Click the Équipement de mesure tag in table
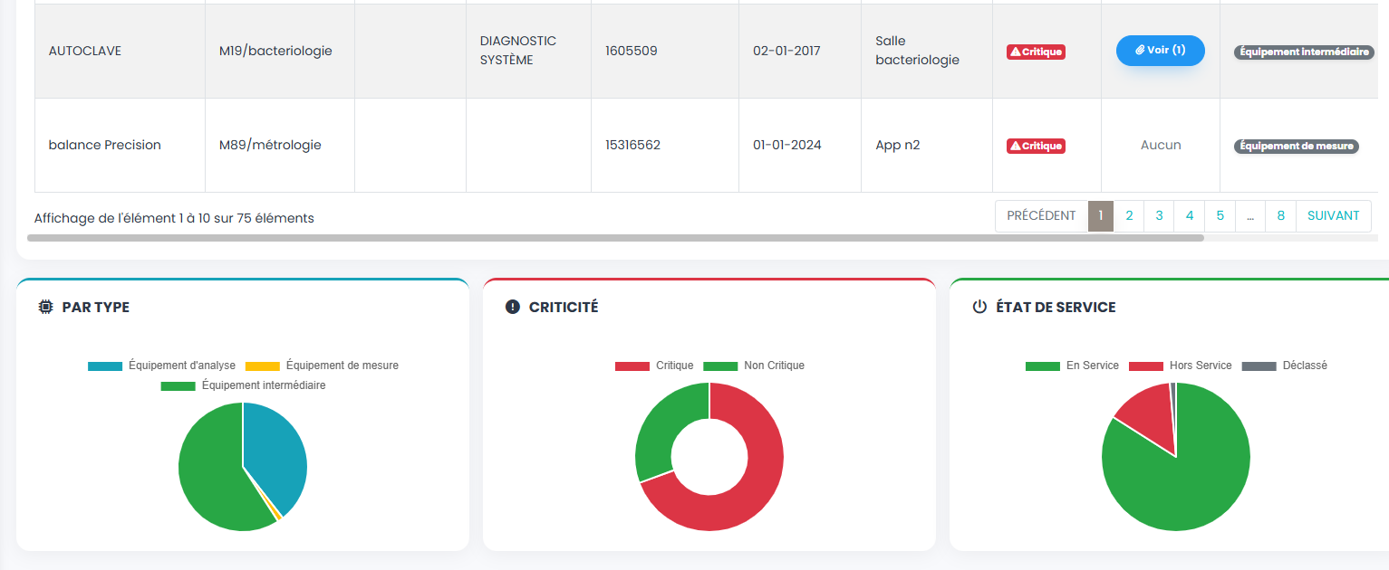 (1297, 146)
